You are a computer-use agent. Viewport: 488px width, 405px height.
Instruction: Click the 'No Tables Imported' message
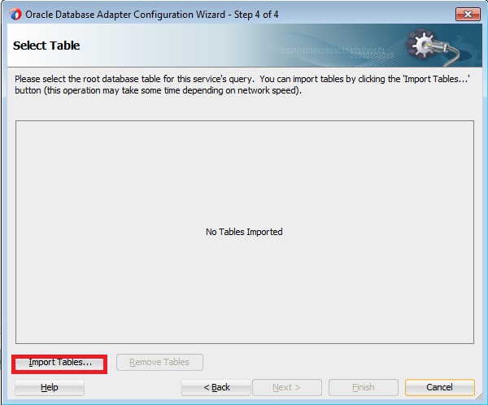pos(244,232)
